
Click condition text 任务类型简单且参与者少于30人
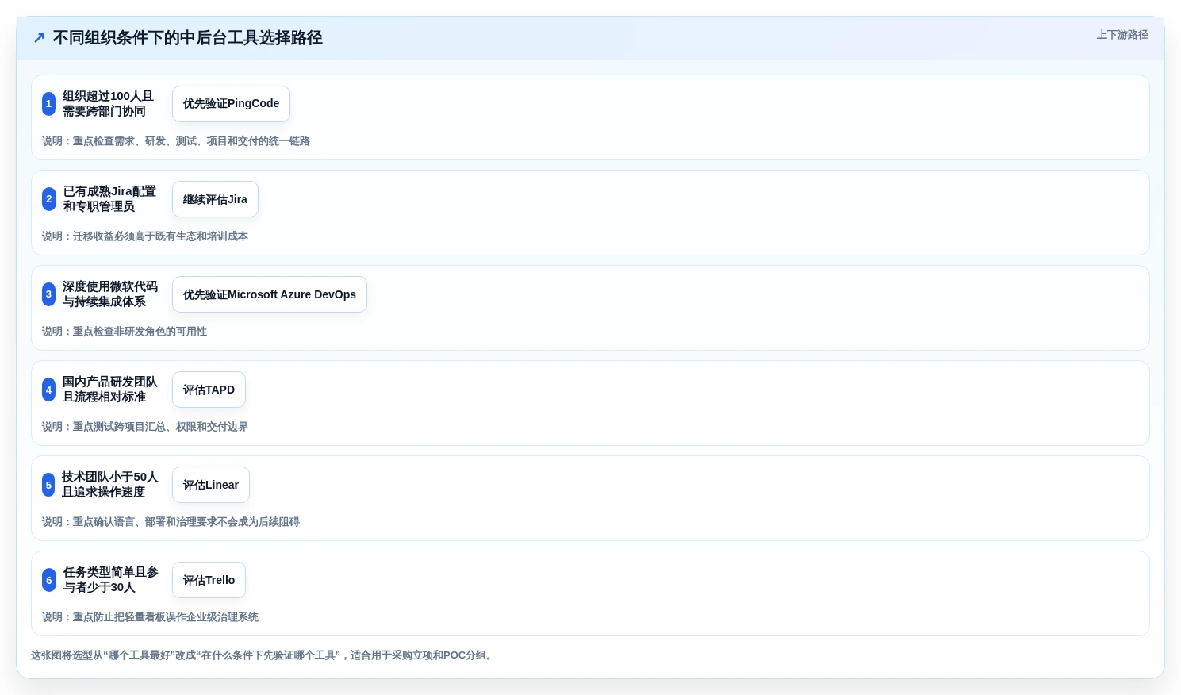coord(111,580)
